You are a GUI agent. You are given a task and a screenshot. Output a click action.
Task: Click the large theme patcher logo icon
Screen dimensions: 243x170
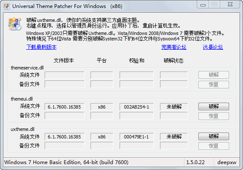[x=15, y=24]
